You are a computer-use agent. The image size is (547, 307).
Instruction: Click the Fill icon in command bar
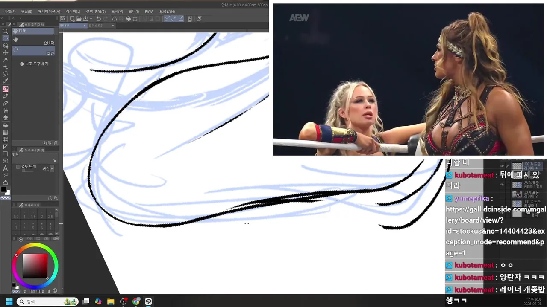click(x=128, y=19)
